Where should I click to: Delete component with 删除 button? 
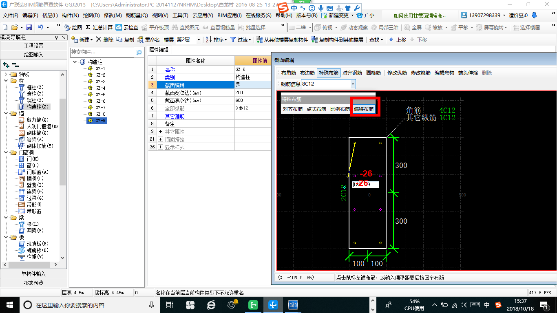104,40
